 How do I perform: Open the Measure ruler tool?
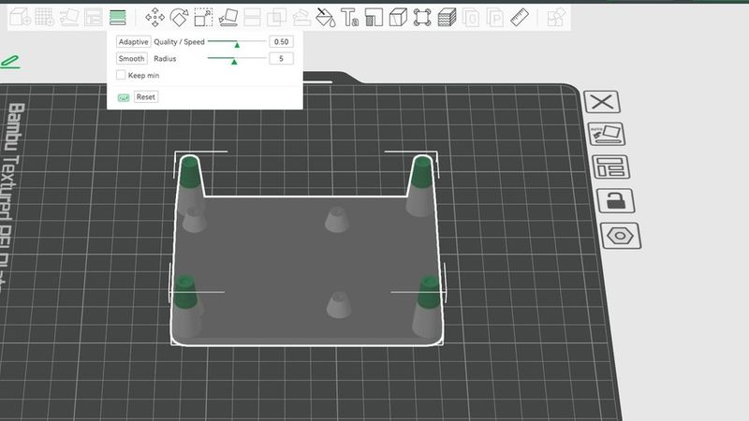coord(520,17)
